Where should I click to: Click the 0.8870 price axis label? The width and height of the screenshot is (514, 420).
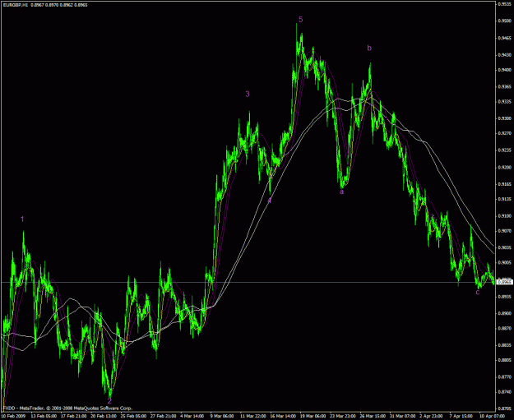pos(505,328)
